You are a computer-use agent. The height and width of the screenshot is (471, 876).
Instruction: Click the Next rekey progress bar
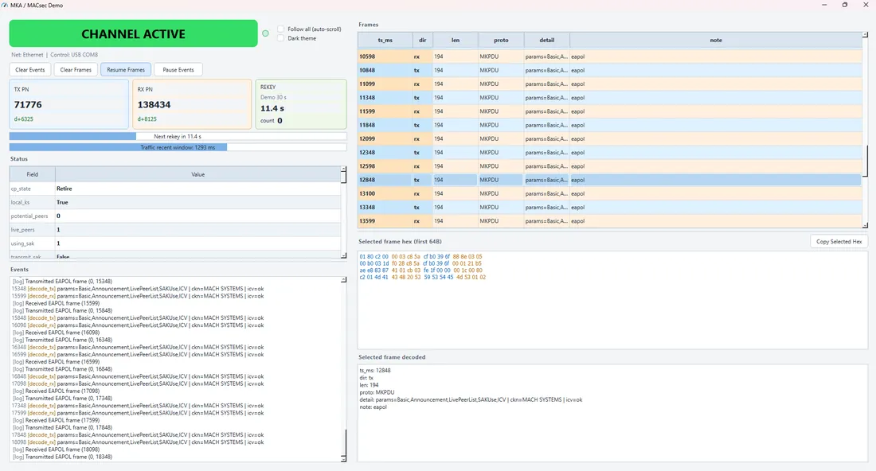tap(178, 136)
